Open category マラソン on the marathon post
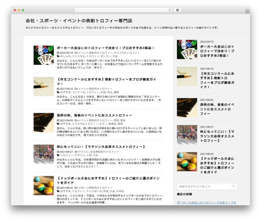Image resolution: width=261 pixels, height=221 pixels. click(84, 152)
